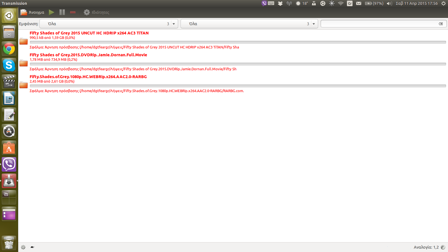Open the sound volume indicator
This screenshot has height=252, width=448.
coord(389,3)
